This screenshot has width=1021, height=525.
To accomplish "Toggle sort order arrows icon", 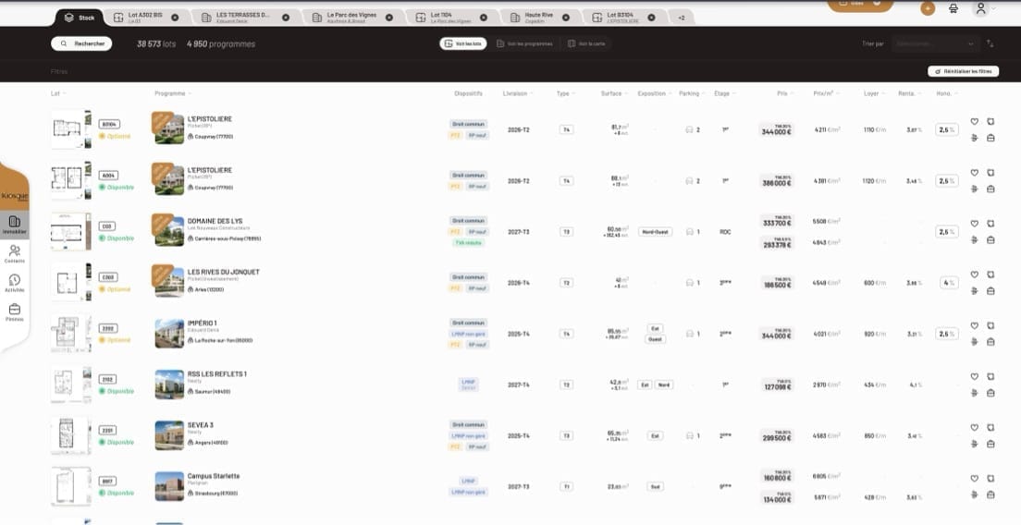I will click(x=990, y=43).
